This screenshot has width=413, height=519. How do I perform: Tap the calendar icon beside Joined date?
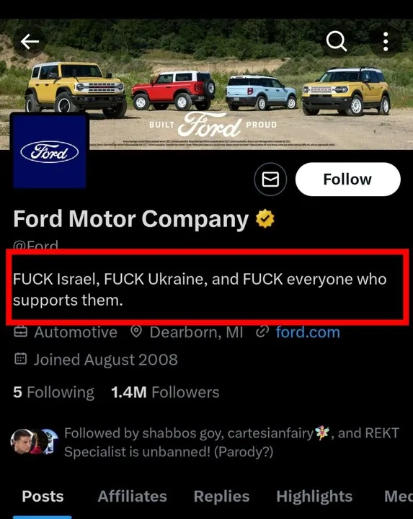pyautogui.click(x=20, y=359)
